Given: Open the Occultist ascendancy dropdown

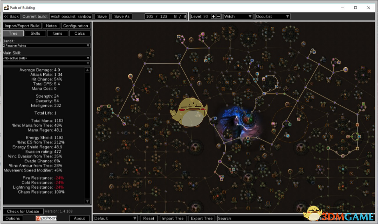Looking at the screenshot, I should coord(272,16).
